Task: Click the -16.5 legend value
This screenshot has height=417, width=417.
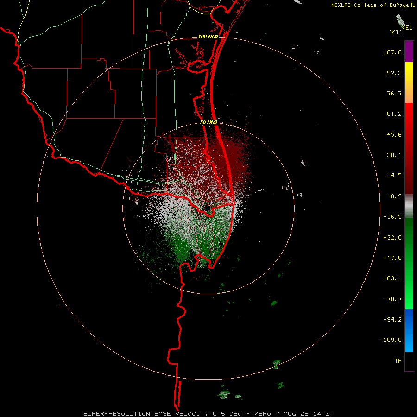Action: 392,217
